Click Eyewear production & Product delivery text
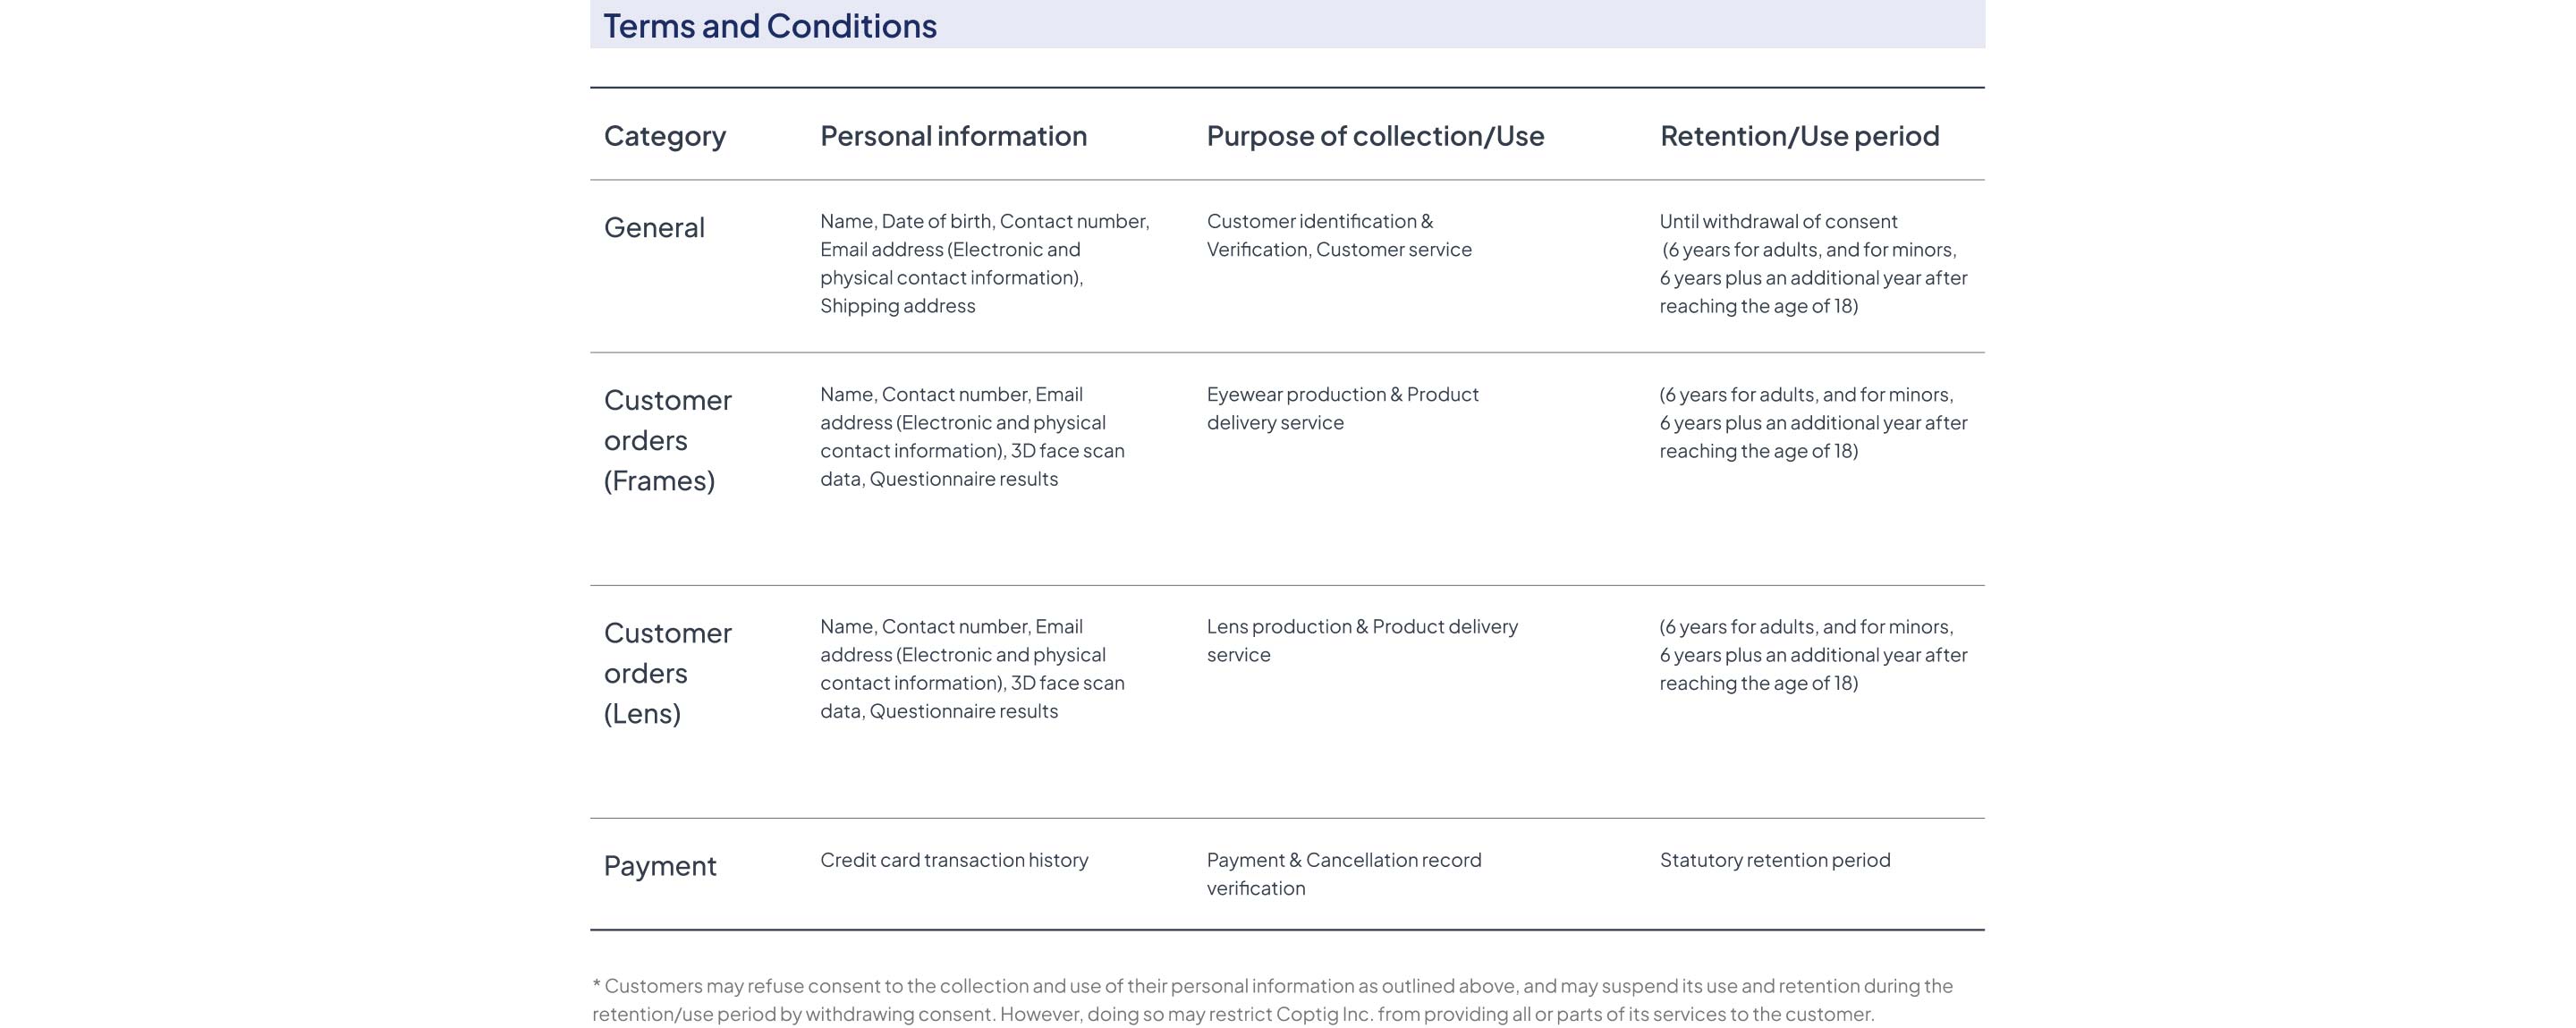The height and width of the screenshot is (1028, 2576). [x=1342, y=408]
